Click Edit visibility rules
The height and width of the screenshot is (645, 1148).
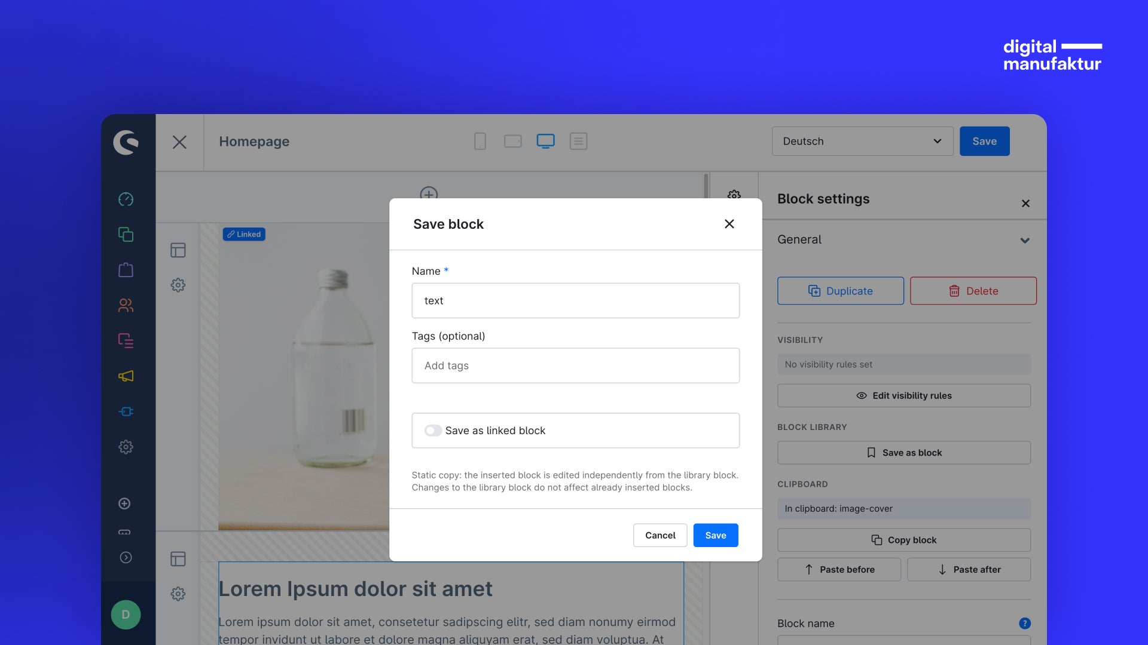pos(904,395)
